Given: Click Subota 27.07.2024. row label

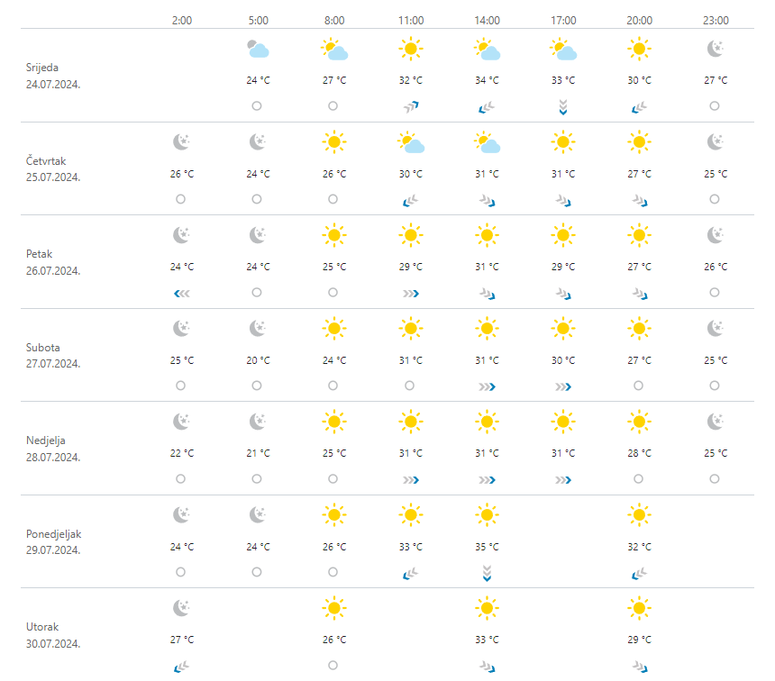Looking at the screenshot, I should pos(54,356).
